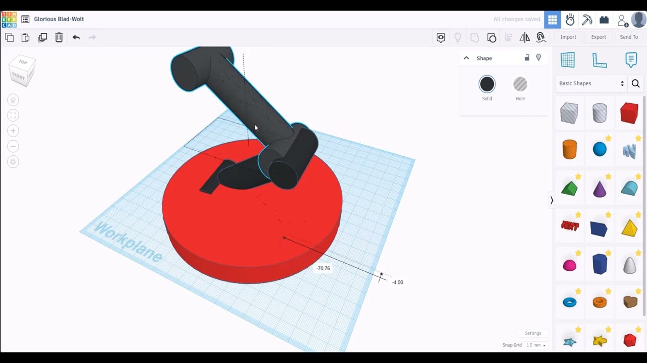The height and width of the screenshot is (363, 647).
Task: Click the Delete trash can icon
Action: pyautogui.click(x=59, y=37)
